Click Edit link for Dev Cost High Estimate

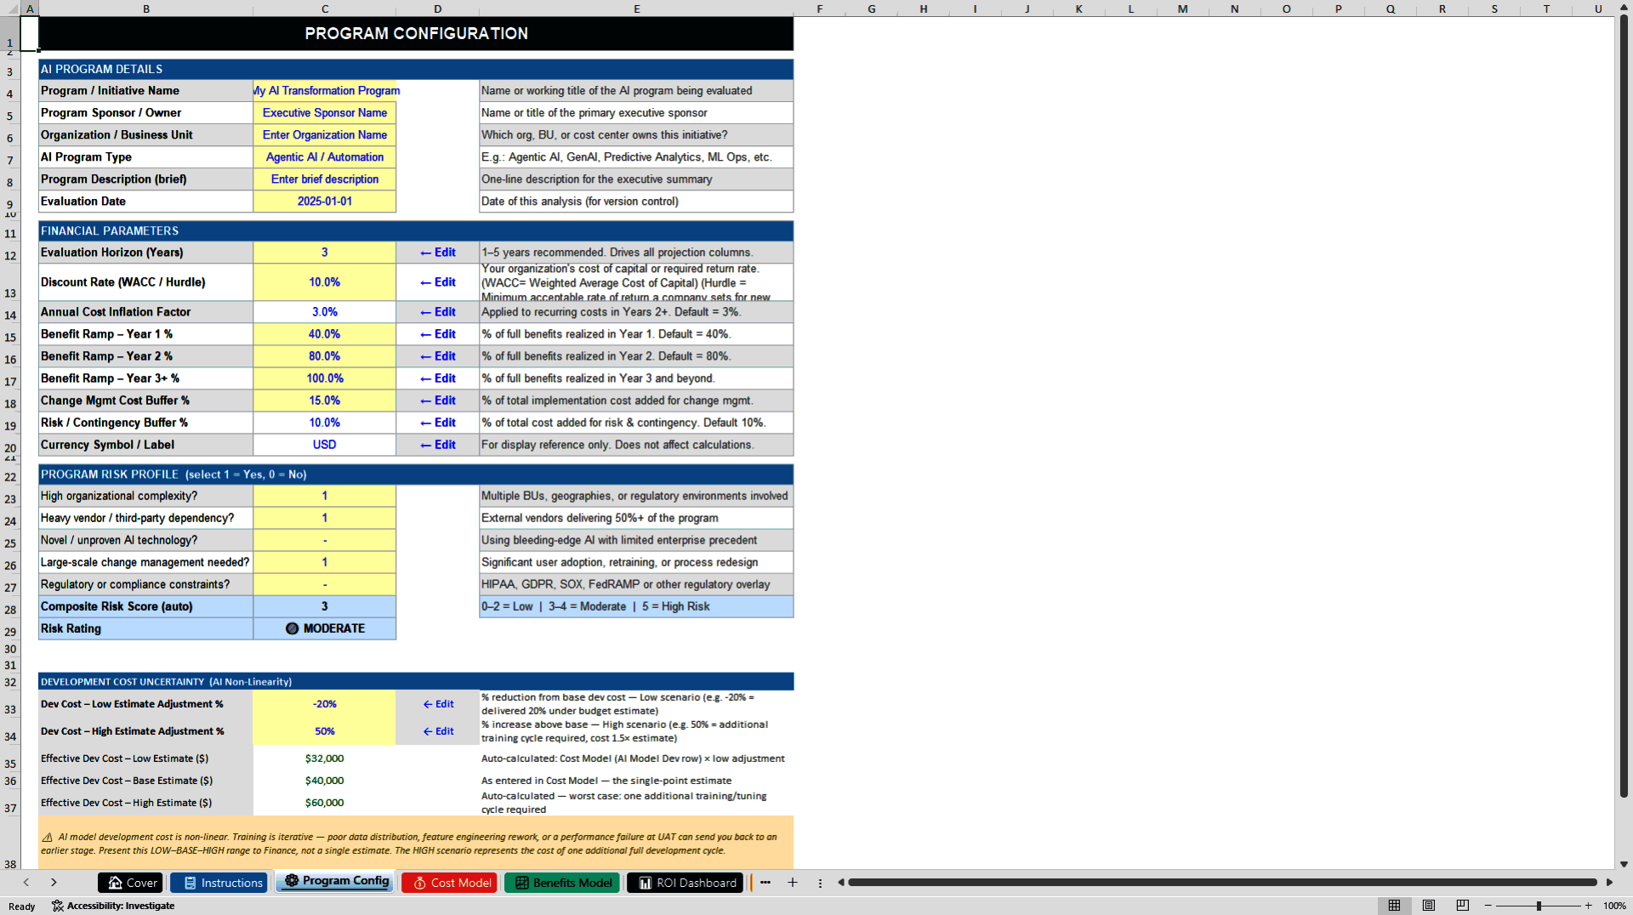click(x=438, y=731)
